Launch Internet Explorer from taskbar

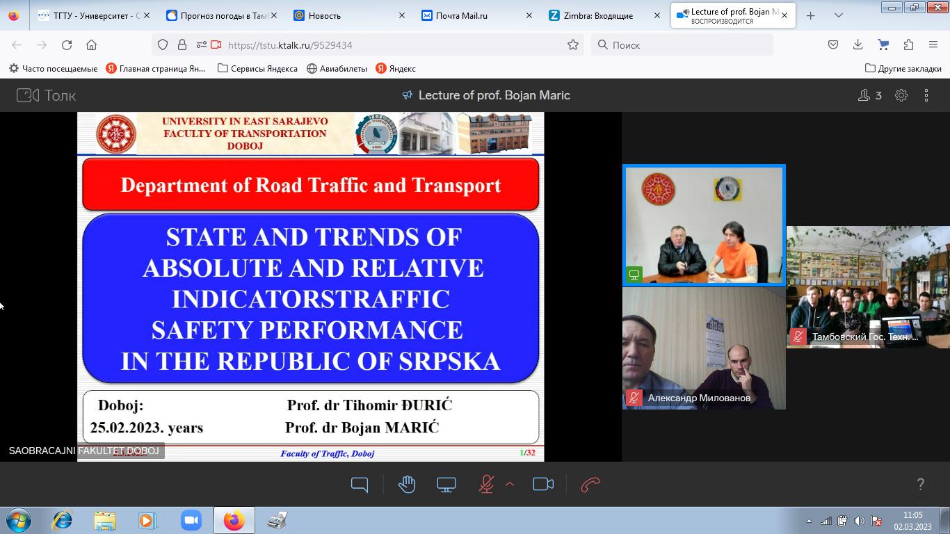[63, 520]
